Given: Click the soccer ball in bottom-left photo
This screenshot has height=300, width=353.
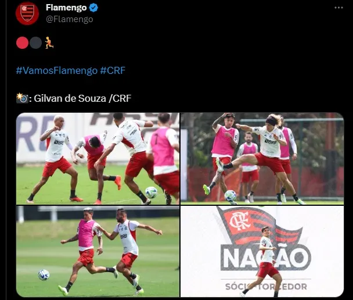Looking at the screenshot, I should point(44,275).
